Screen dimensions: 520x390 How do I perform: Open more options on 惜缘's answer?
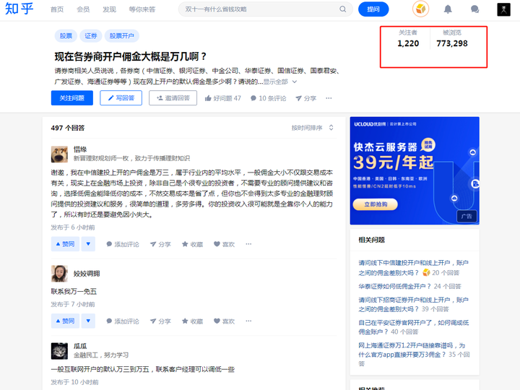pyautogui.click(x=248, y=244)
